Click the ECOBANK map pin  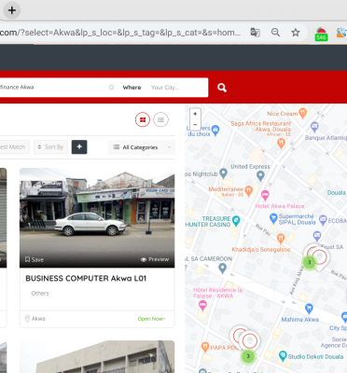[323, 219]
